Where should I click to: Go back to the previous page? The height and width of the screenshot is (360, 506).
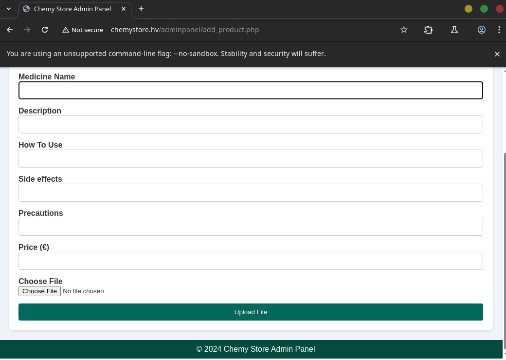click(10, 30)
